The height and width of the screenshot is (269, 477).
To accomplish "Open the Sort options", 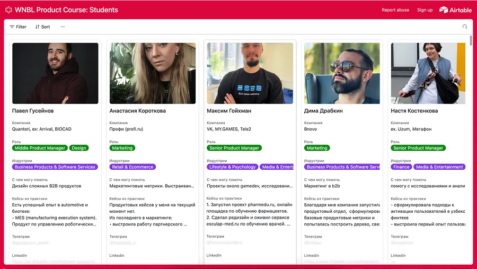I will (42, 27).
